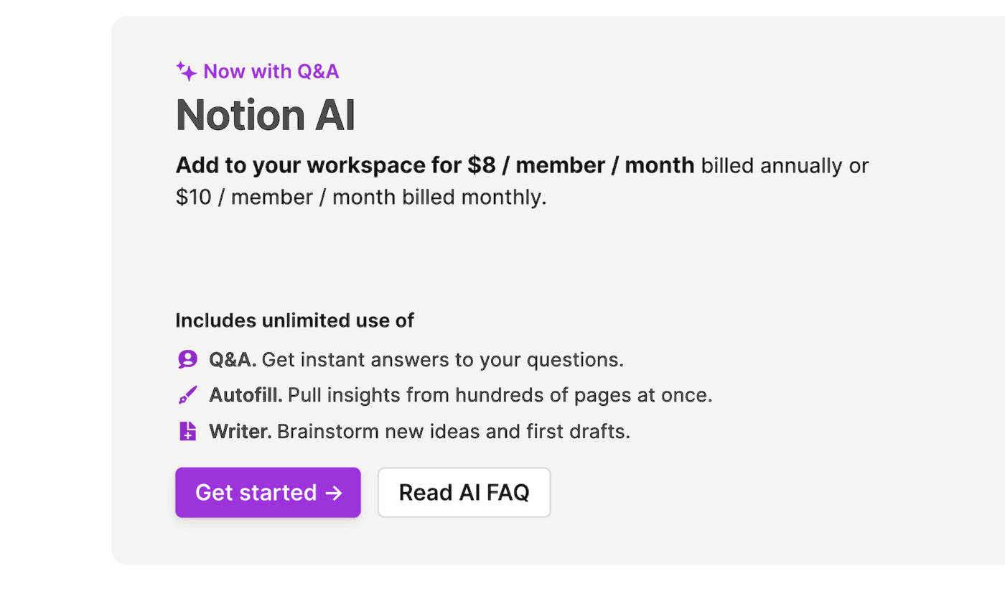Click the arrow inside the Get started button
Viewport: 1005px width, 602px height.
click(x=332, y=492)
